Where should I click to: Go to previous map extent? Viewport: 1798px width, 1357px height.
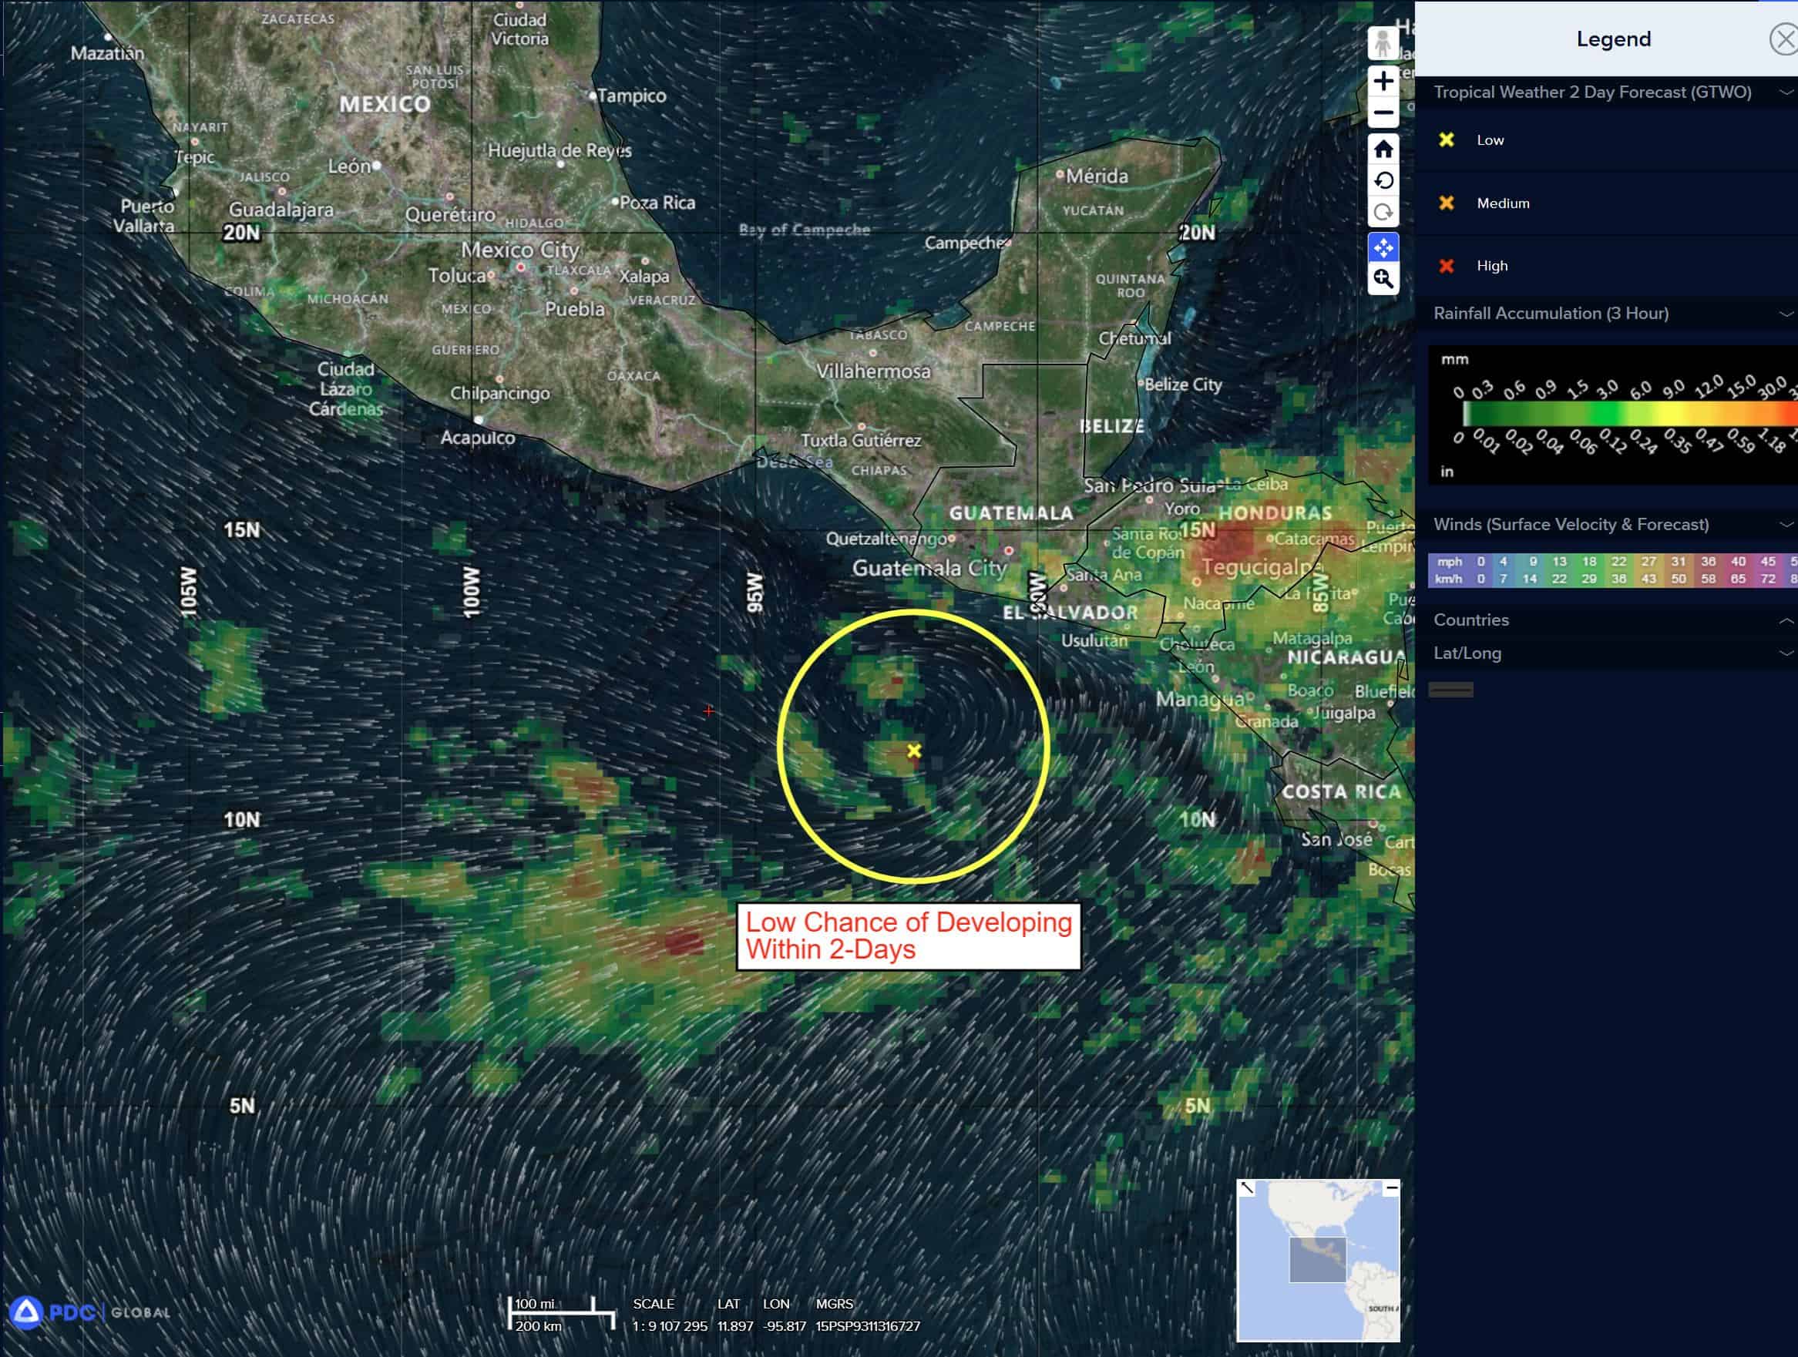point(1383,180)
